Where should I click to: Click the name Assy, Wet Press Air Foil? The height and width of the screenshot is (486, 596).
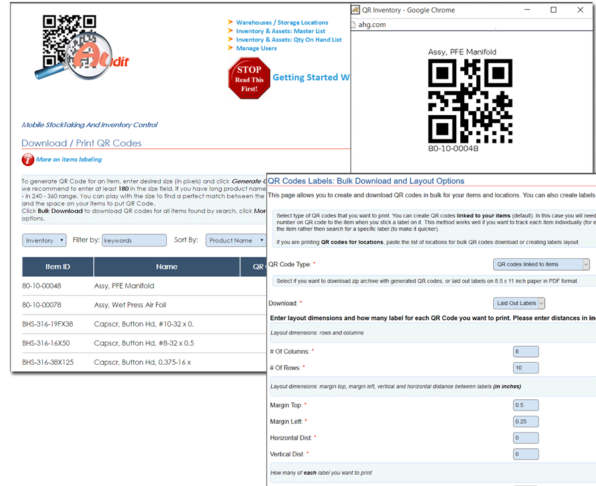(130, 305)
